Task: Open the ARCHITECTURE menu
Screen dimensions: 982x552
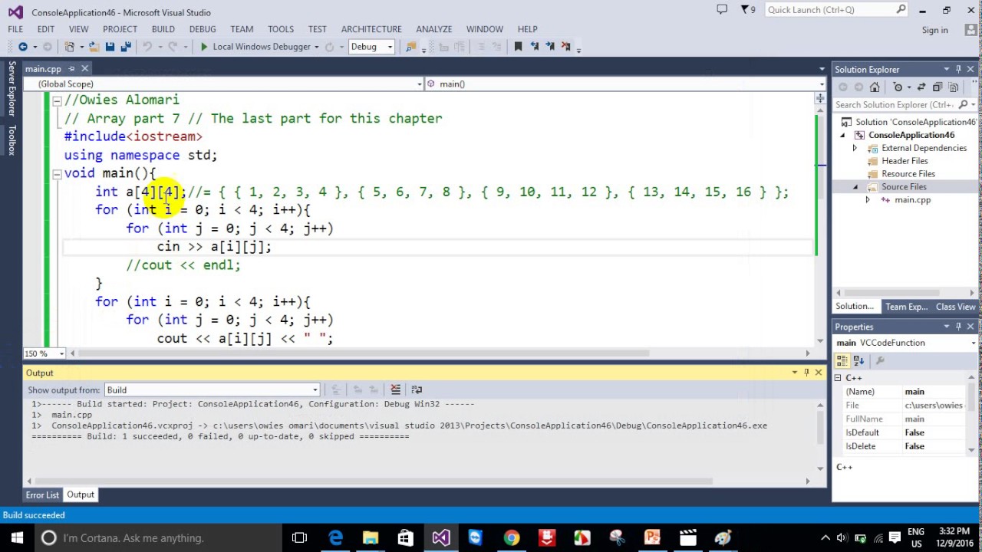Action: [x=371, y=29]
